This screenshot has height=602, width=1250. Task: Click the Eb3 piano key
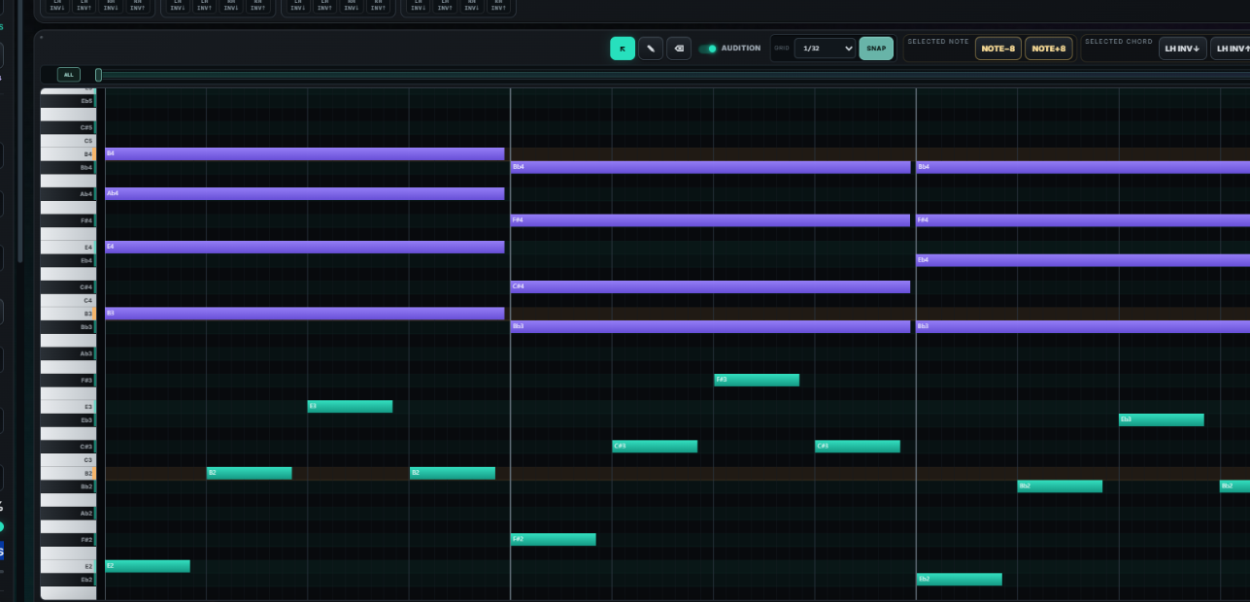pos(67,419)
